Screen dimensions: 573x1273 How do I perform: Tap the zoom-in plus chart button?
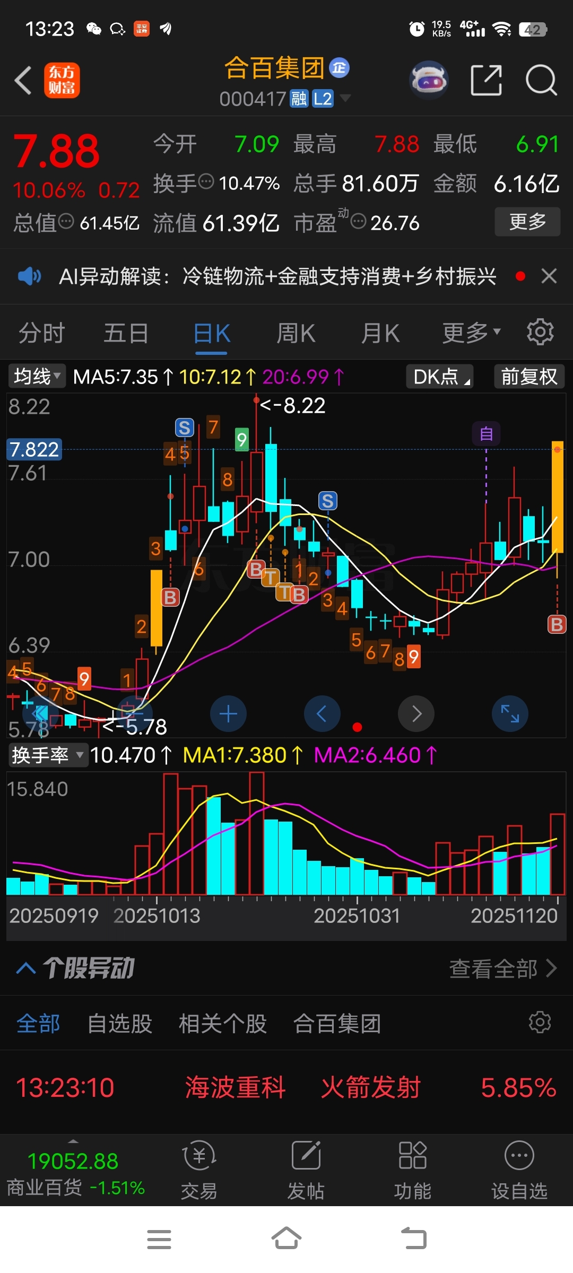pos(228,714)
